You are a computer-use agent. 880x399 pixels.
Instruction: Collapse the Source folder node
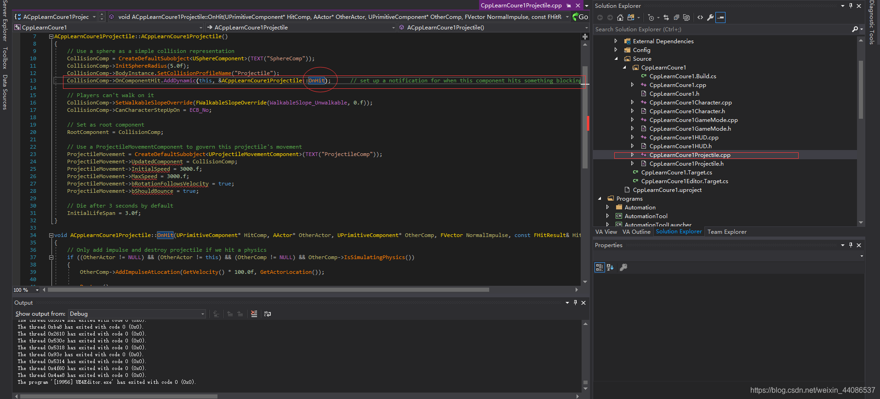click(616, 58)
